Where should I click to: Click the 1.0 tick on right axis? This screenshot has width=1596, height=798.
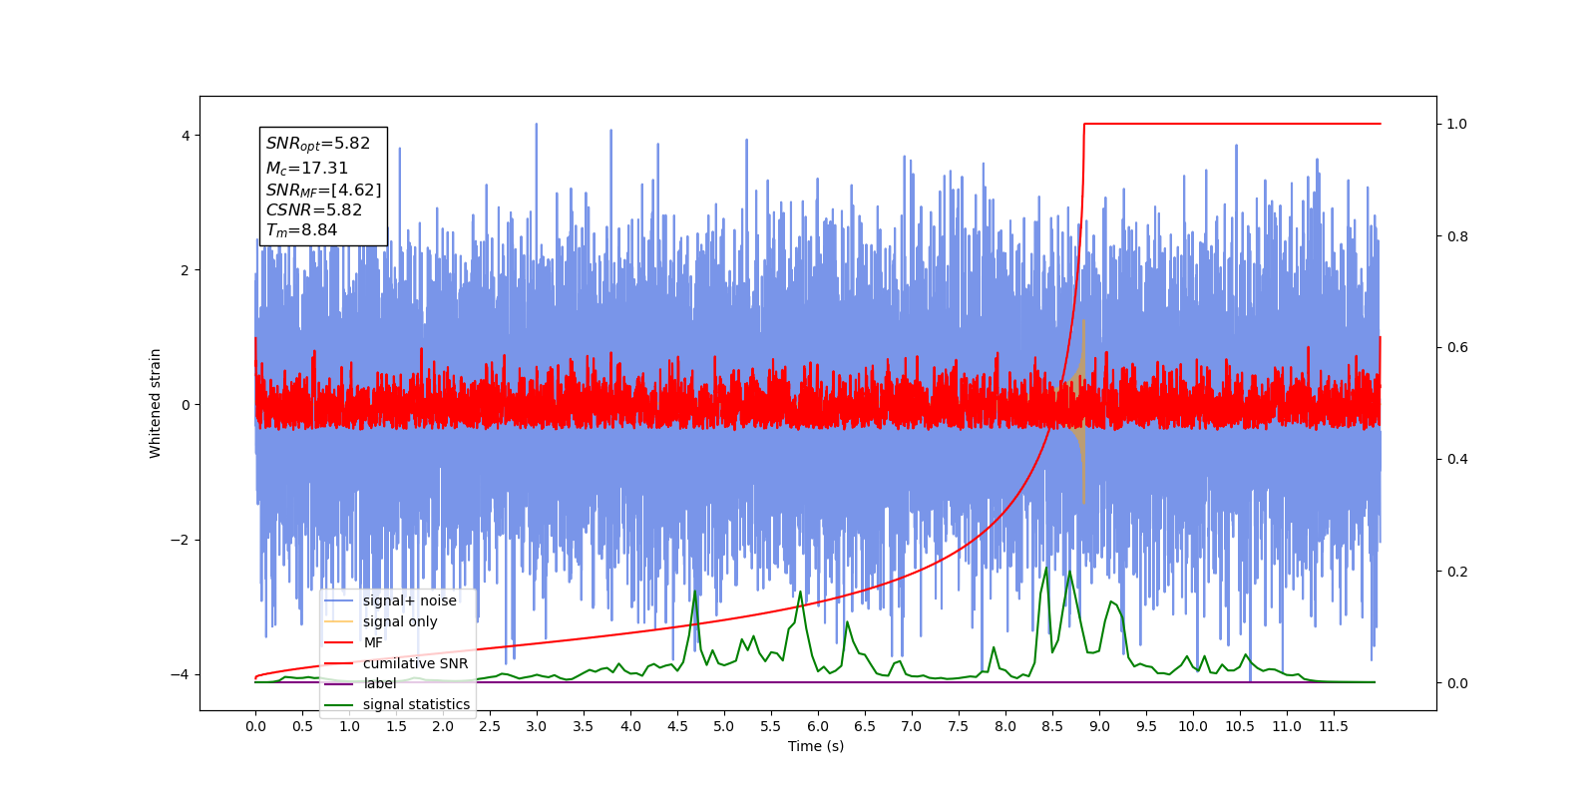pyautogui.click(x=1457, y=124)
